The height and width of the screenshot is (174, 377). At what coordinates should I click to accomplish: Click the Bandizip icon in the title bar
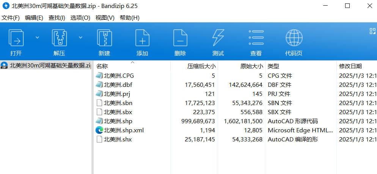point(6,6)
